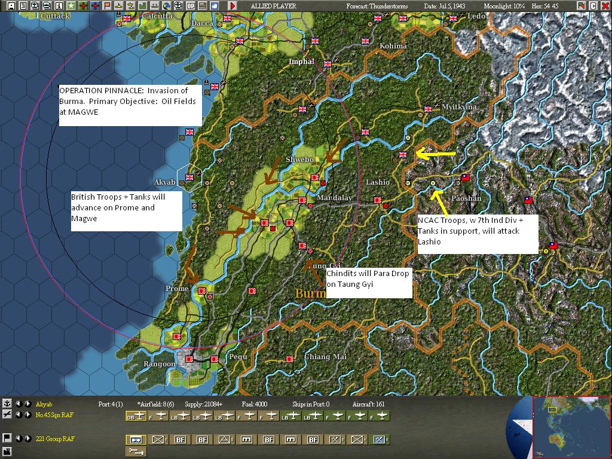Open the orange flag toolbar icon
Viewport: 612px width, 459px height.
(x=106, y=6)
